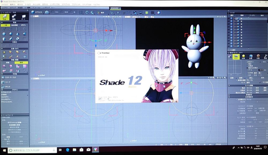The height and width of the screenshot is (155, 268).
Task: Open the Info (情報) dropdown in the browser
Action: click(242, 15)
